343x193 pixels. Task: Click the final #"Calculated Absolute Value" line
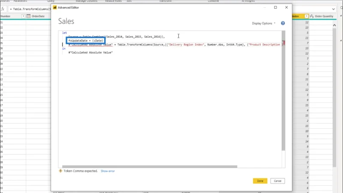click(x=90, y=52)
